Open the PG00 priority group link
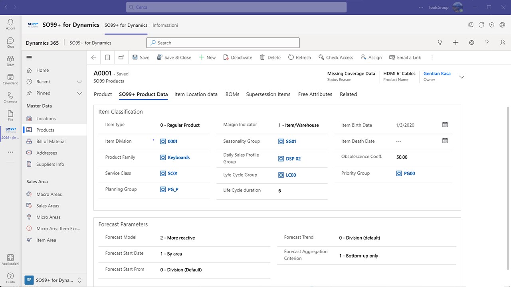This screenshot has width=511, height=287. click(x=409, y=173)
